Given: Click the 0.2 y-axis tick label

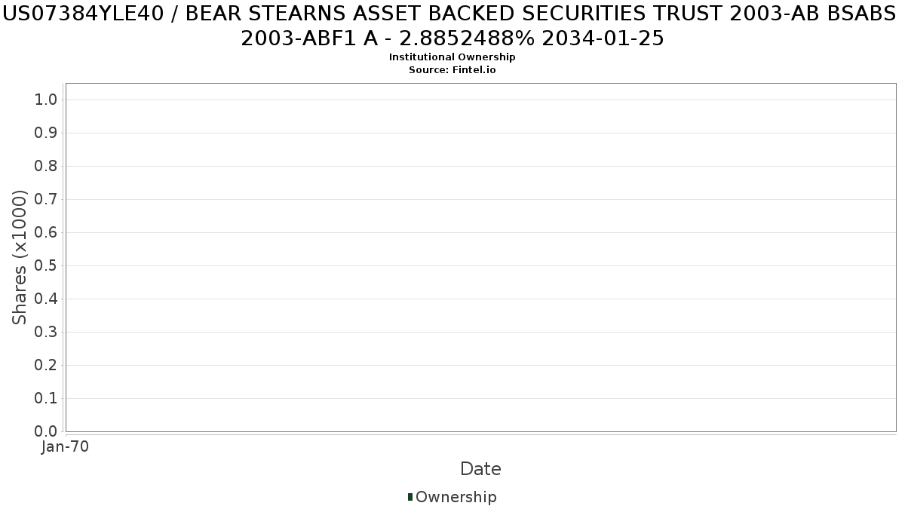Looking at the screenshot, I should coord(46,365).
